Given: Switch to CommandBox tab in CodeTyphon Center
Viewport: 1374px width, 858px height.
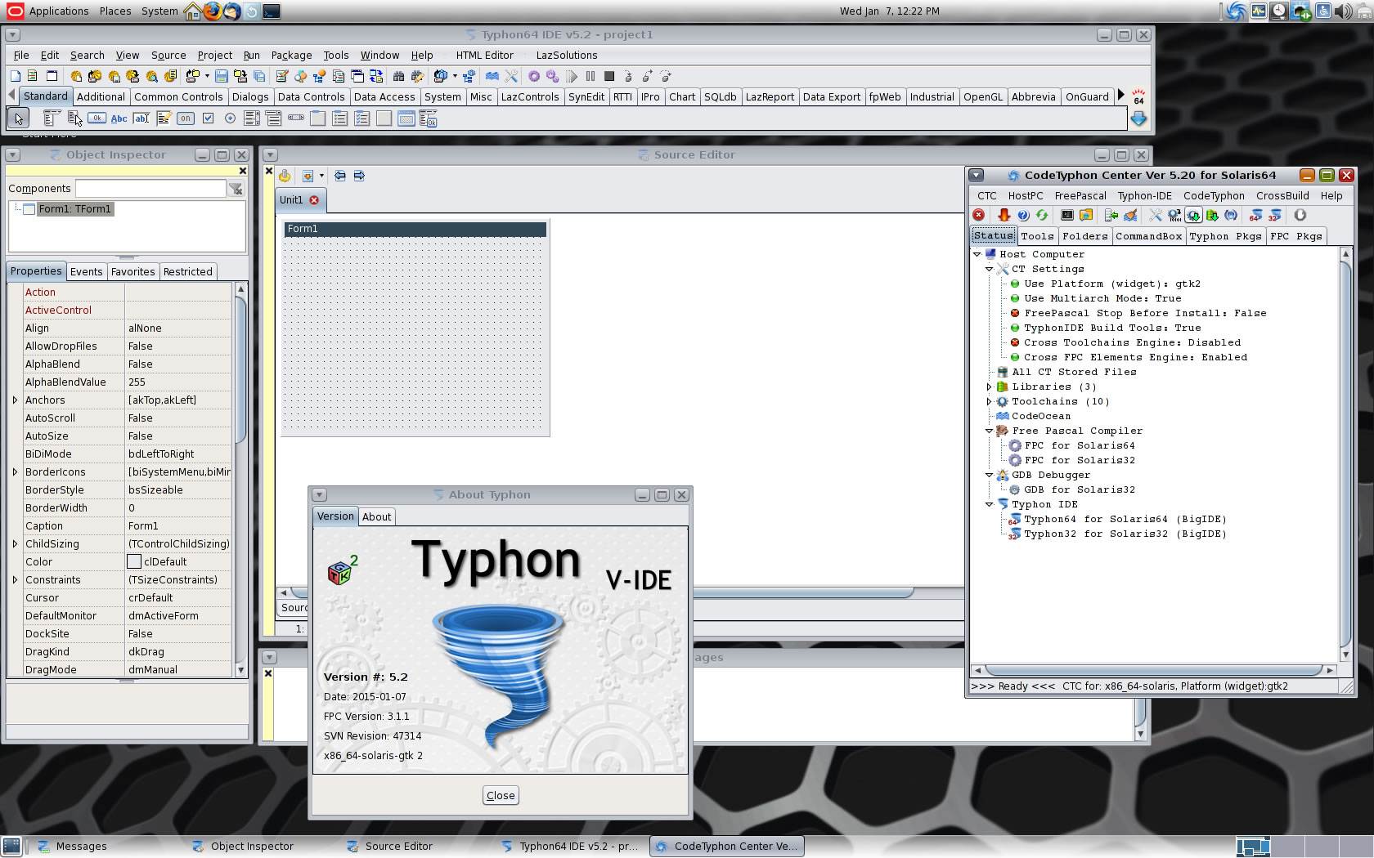Looking at the screenshot, I should coord(1148,236).
